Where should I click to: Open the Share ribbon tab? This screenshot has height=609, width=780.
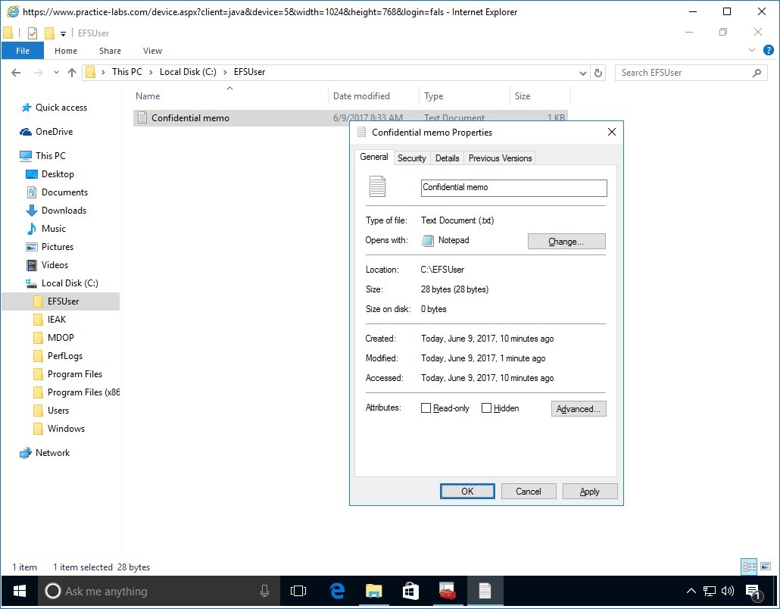110,50
